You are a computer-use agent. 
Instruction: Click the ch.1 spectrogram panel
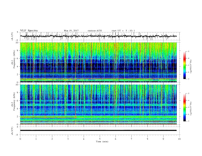(98, 62)
